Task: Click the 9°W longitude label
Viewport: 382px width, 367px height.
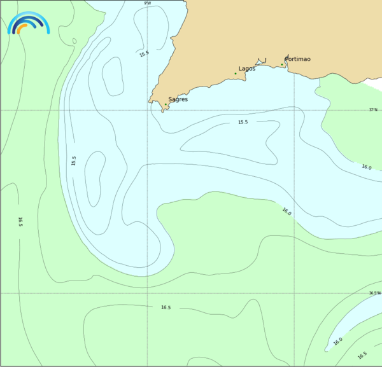Action: pyautogui.click(x=148, y=3)
